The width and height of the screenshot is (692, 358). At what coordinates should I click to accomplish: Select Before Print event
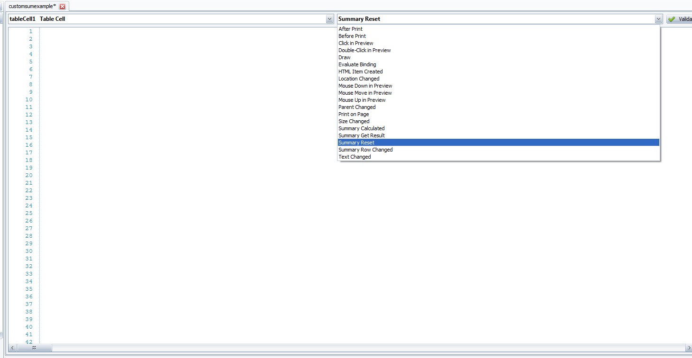[x=352, y=36]
